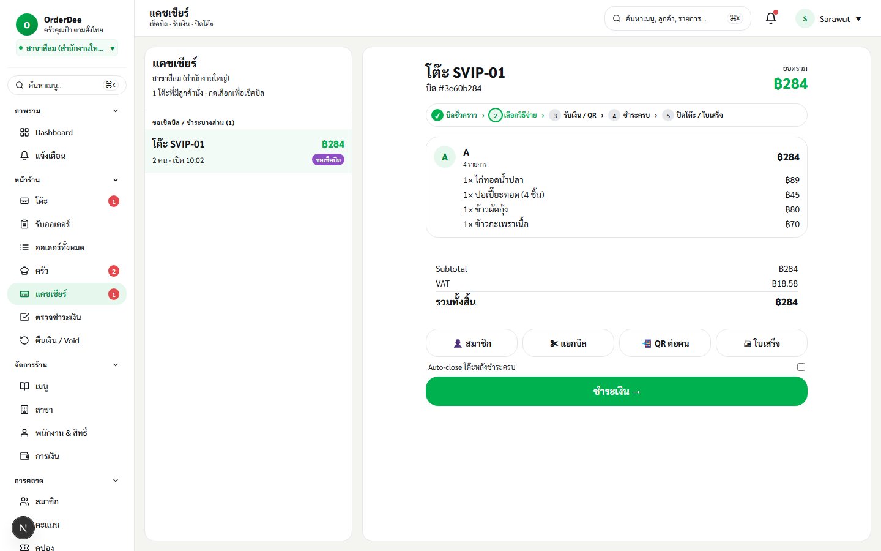Click the ข้าวกะเพราเนื้อ item line
Screen dimensions: 881x551
tap(631, 224)
